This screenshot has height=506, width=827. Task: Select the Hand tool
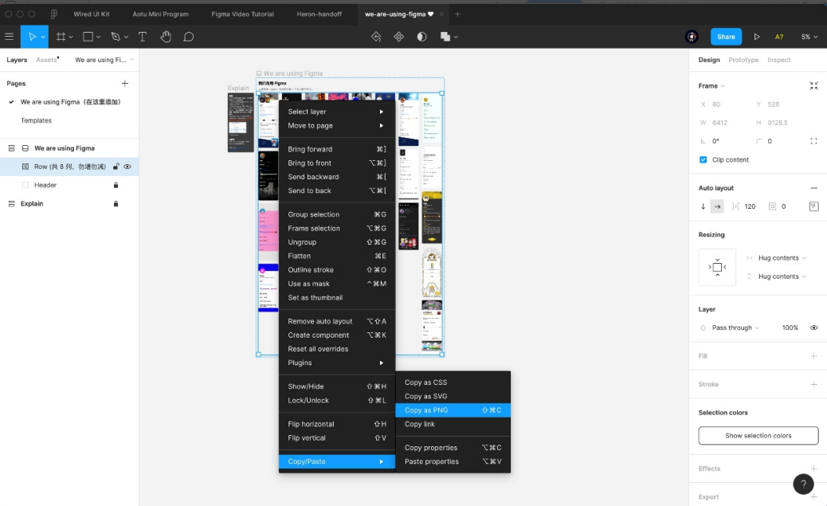point(166,37)
